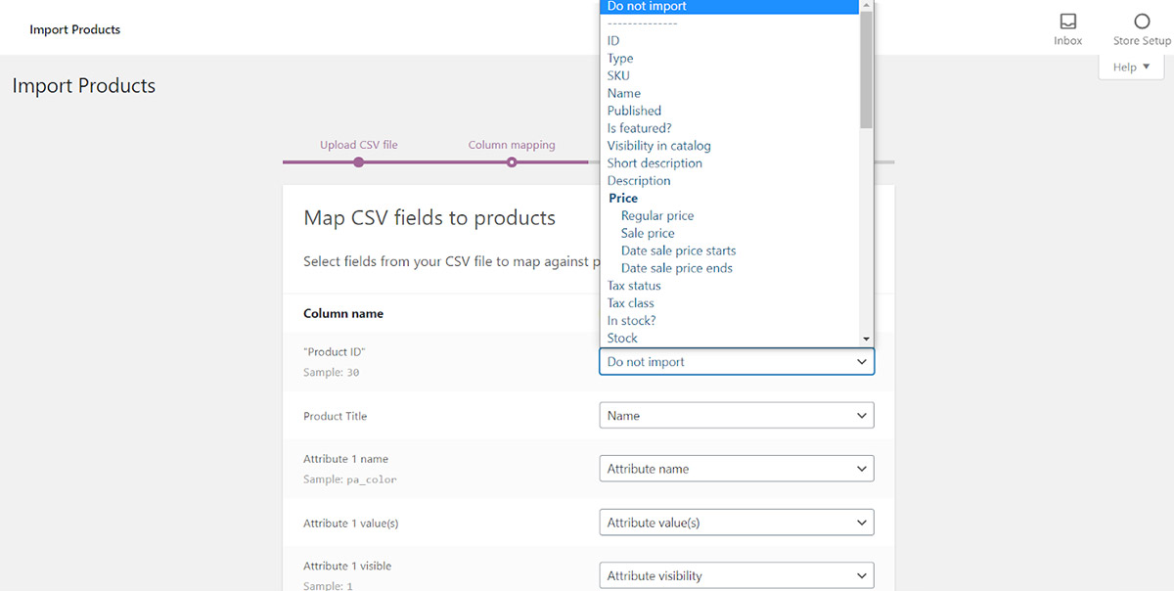The image size is (1174, 591).
Task: Open the Store Setup icon
Action: [1141, 29]
